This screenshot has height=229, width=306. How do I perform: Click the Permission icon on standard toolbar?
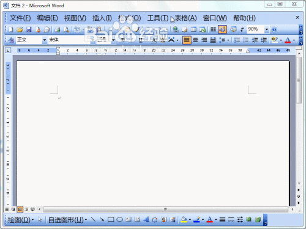click(37, 29)
